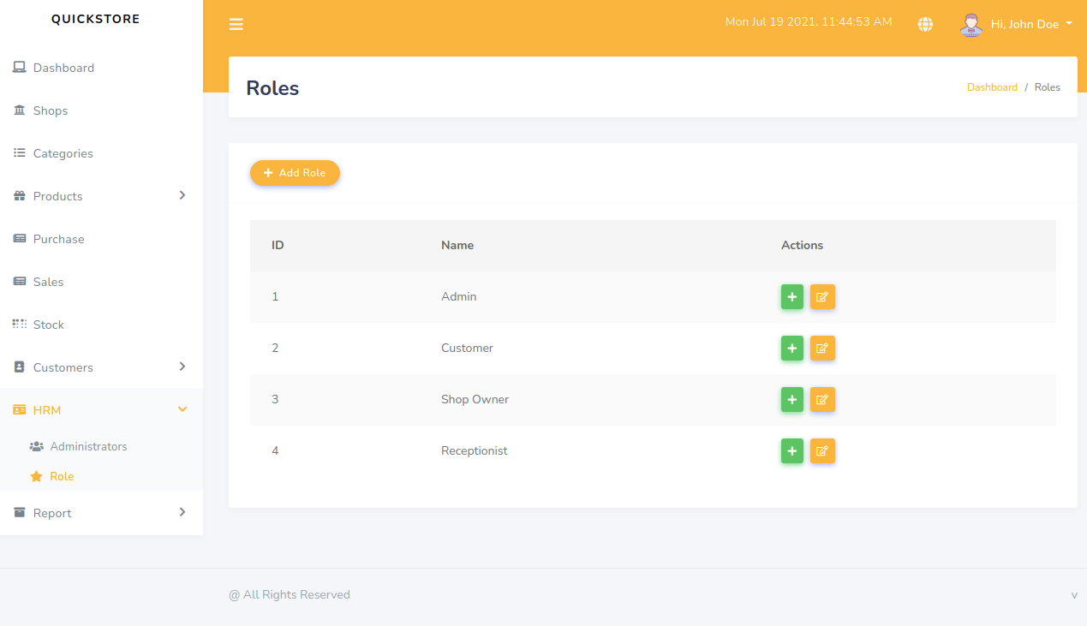Click the Dashboard laptop icon in sidebar
The image size is (1087, 626).
pos(20,68)
